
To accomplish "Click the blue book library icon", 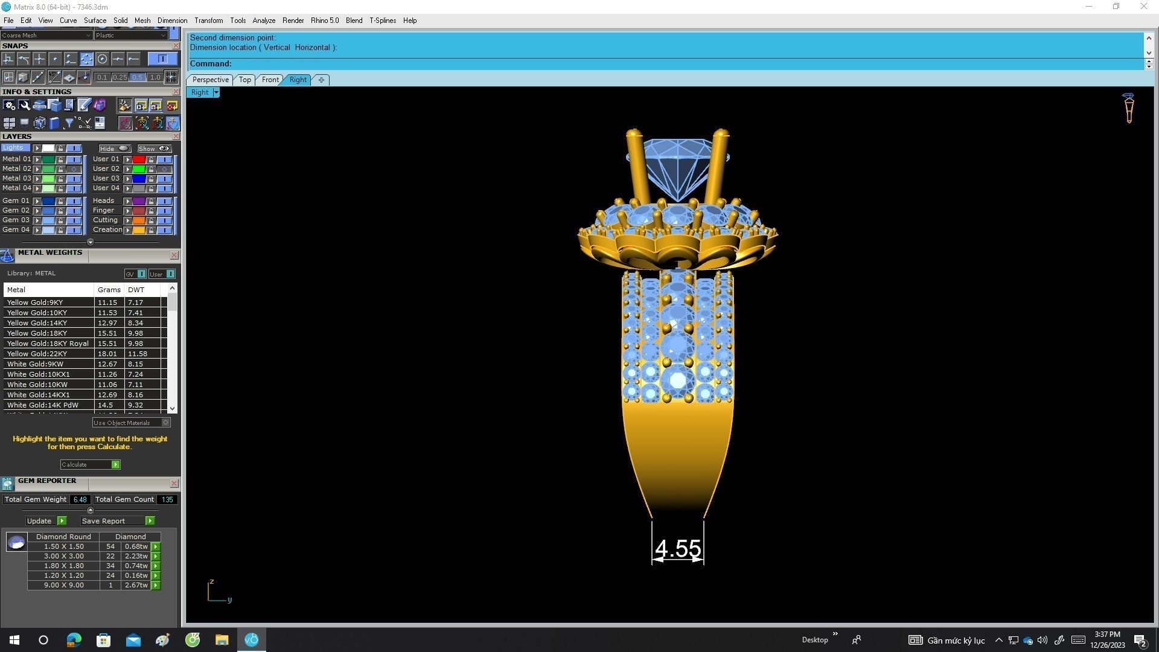I will [54, 124].
